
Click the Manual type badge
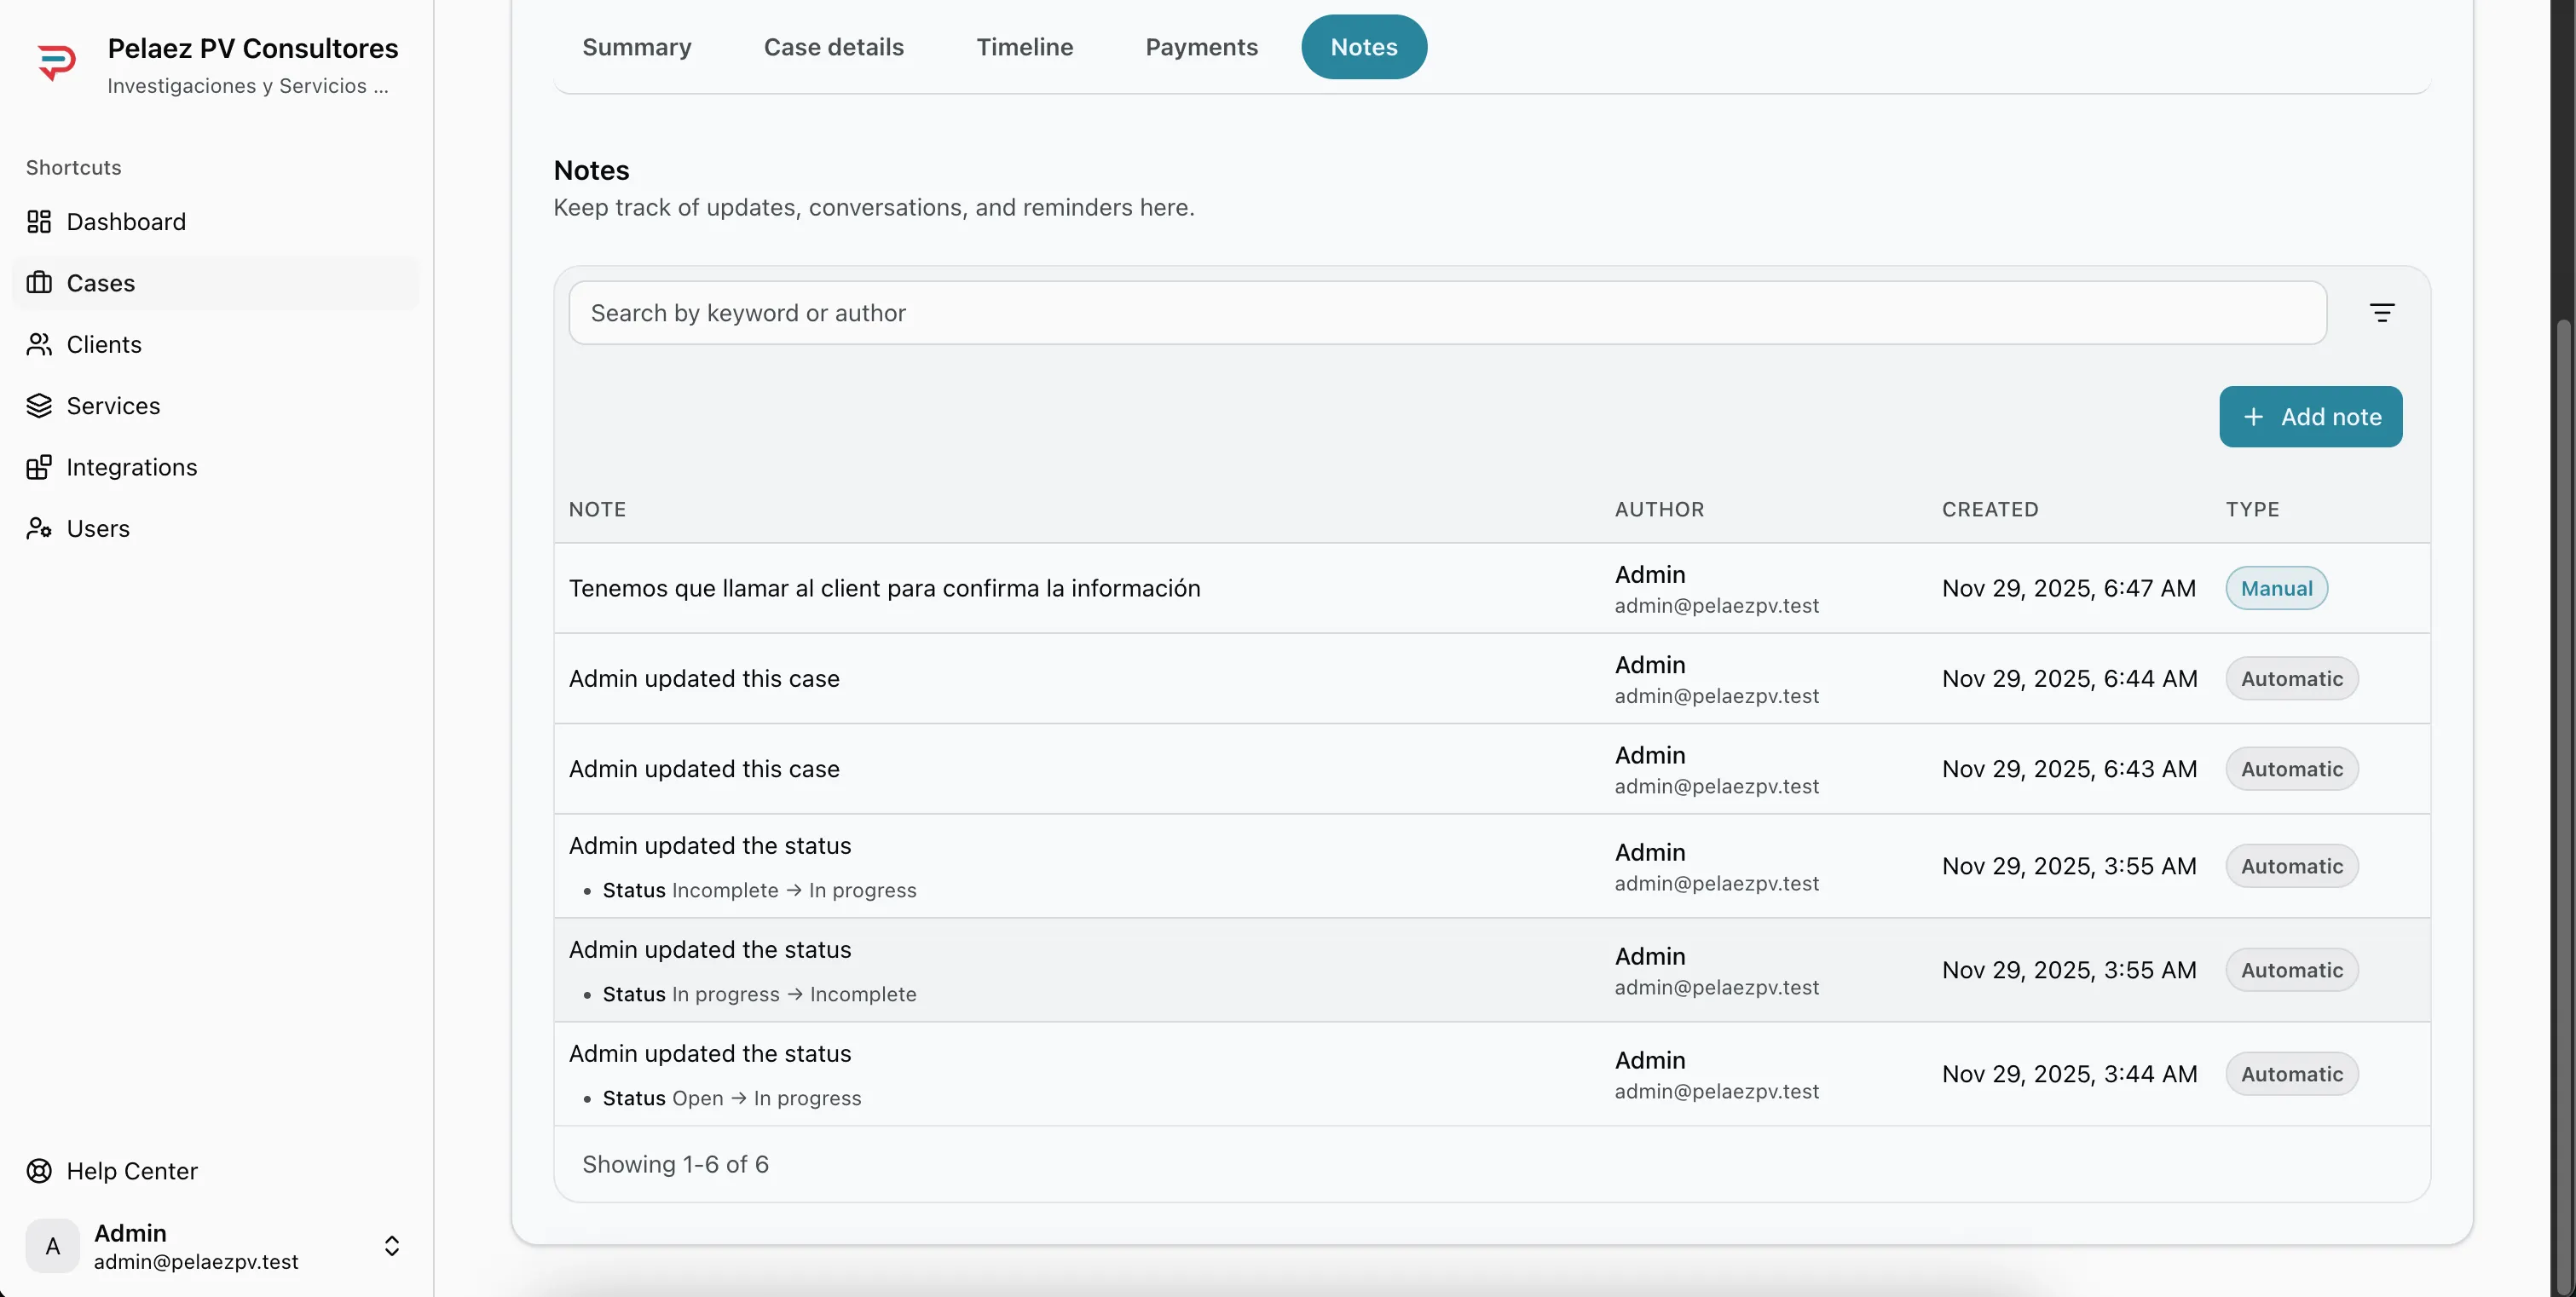click(2276, 589)
